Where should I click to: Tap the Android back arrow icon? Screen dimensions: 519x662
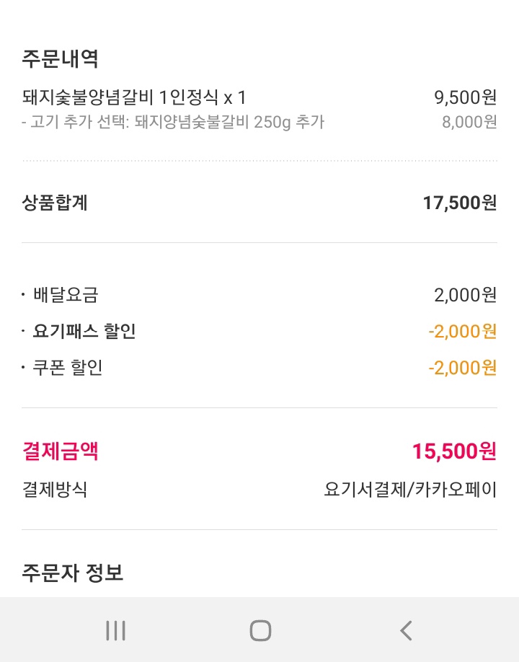tap(406, 630)
